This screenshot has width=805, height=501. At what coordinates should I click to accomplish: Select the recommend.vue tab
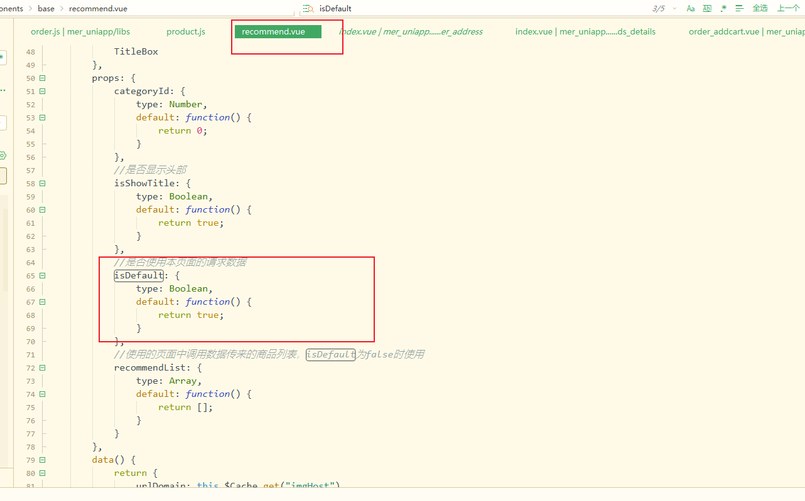(278, 31)
